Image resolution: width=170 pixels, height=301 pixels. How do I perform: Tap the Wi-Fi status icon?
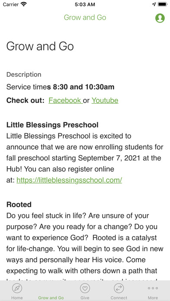(x=24, y=4)
